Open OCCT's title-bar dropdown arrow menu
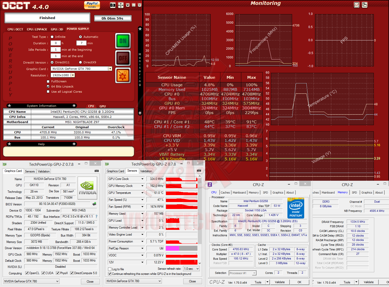This screenshot has width=389, height=287. (x=128, y=5)
